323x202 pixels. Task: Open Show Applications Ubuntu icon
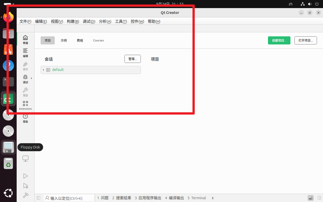tap(8, 193)
